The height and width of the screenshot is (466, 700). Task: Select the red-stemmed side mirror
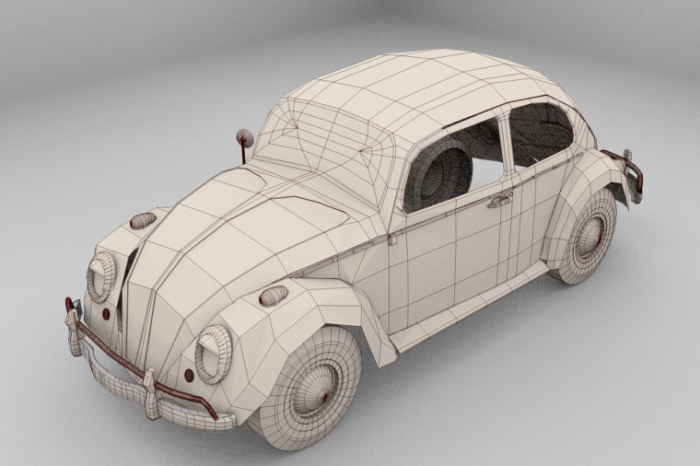pyautogui.click(x=244, y=139)
